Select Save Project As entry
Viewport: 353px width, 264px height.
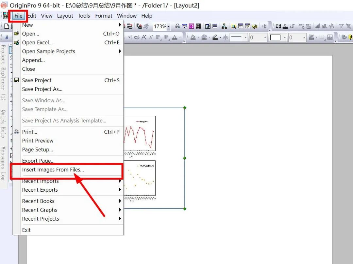tap(68, 89)
